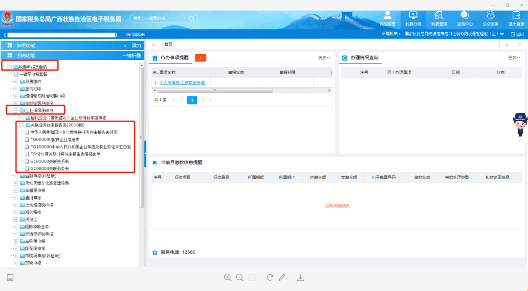Select the 待办事项提醒 tab header
This screenshot has height=291, width=528.
(175, 58)
